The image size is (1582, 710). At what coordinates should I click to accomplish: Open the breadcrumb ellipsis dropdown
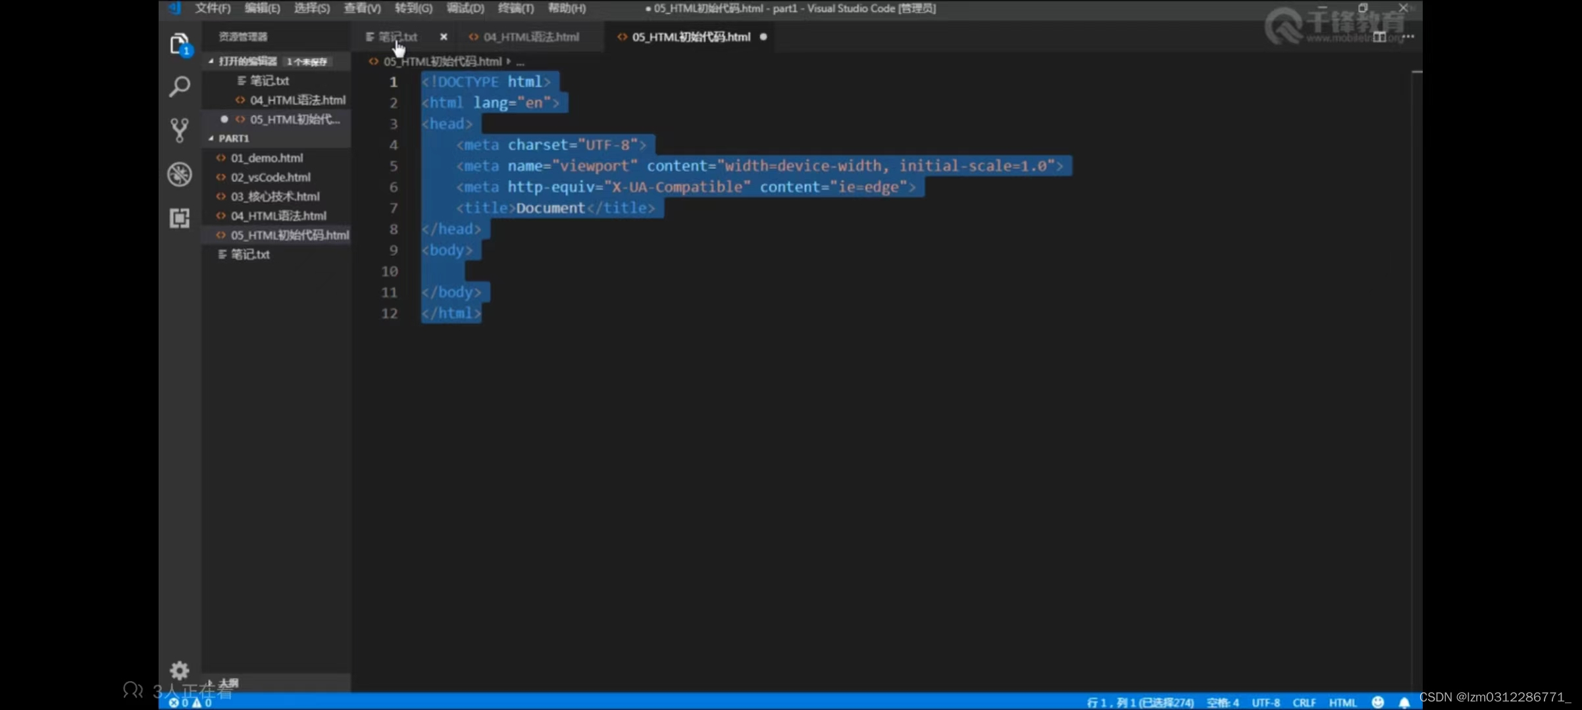pyautogui.click(x=521, y=62)
